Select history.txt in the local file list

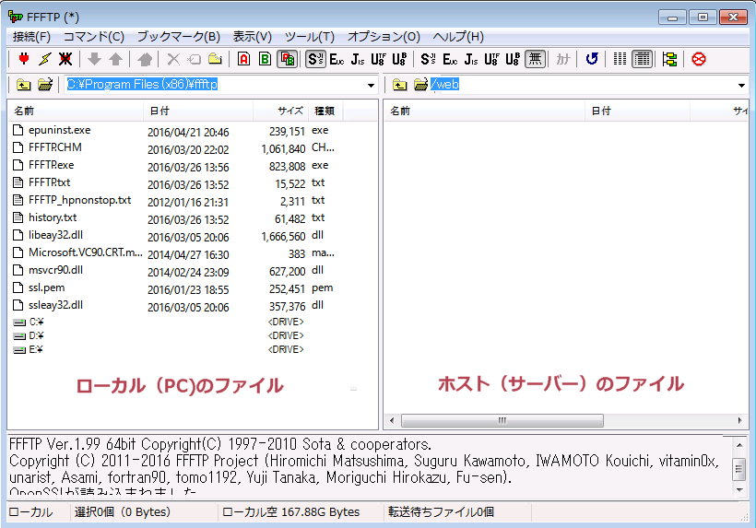pos(53,217)
